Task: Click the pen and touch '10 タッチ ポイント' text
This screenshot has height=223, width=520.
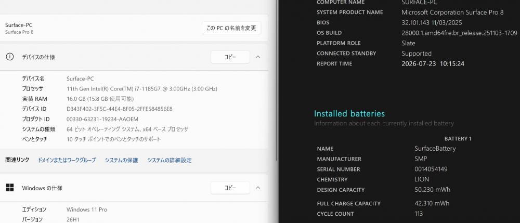Action: 87,139
